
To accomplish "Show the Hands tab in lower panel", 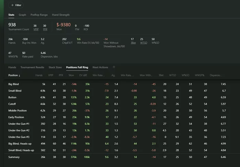I will [x=12, y=67].
